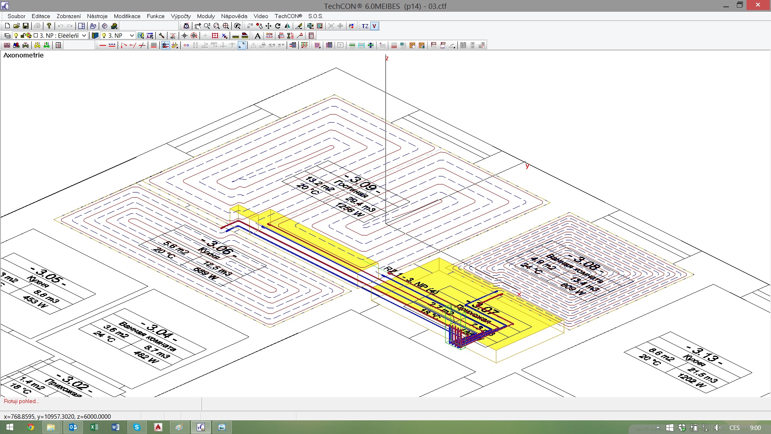771x434 pixels.
Task: Click the measuring ruler icon
Action: (236, 36)
